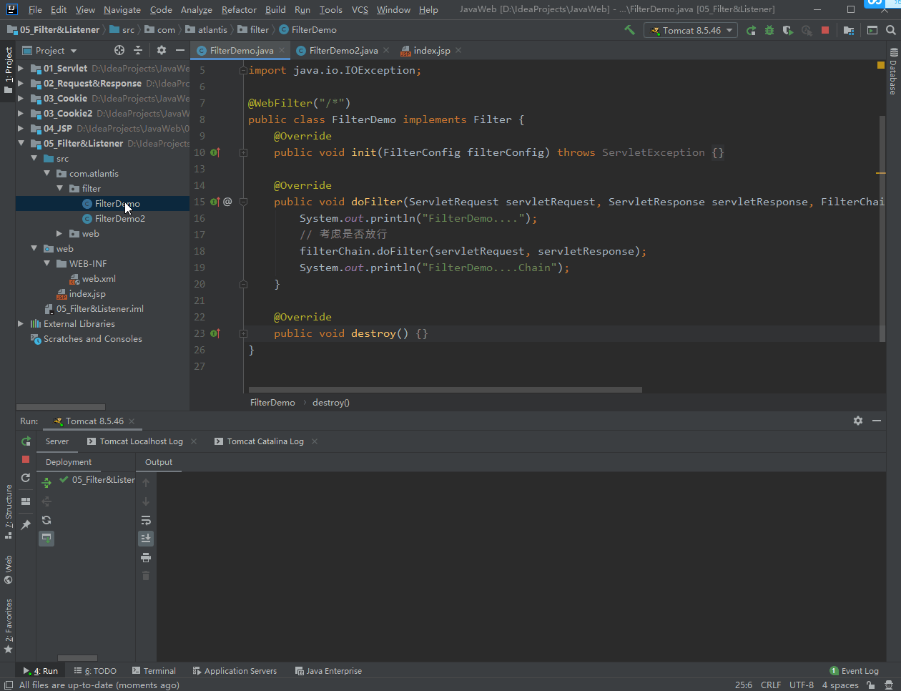
Task: Open the Navigate menu
Action: tap(122, 9)
